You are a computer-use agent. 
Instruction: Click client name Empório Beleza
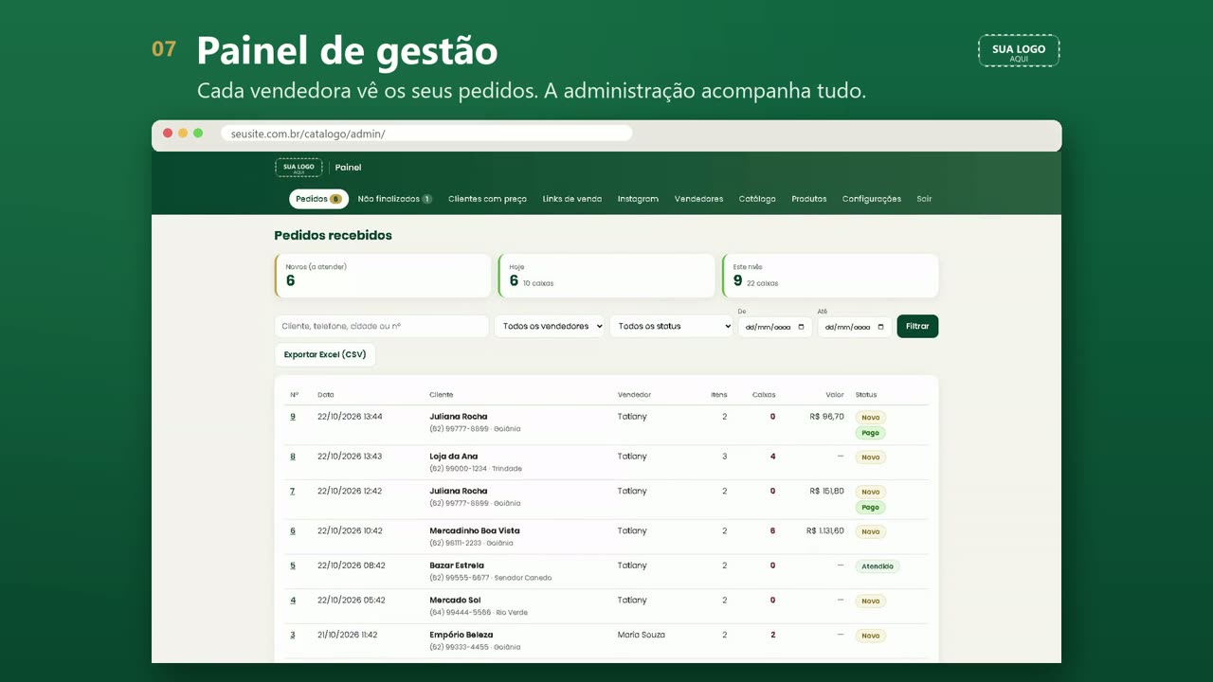pos(462,635)
